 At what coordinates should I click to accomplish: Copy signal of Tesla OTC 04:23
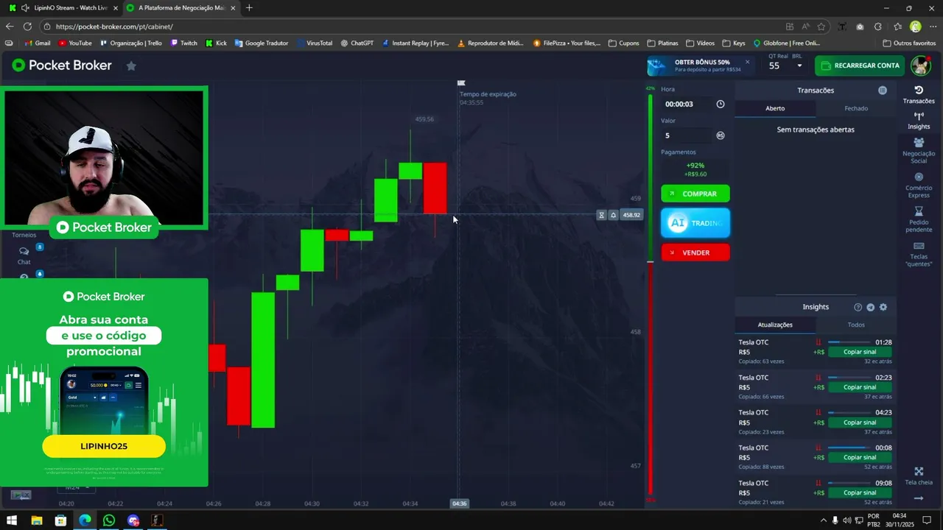click(860, 423)
